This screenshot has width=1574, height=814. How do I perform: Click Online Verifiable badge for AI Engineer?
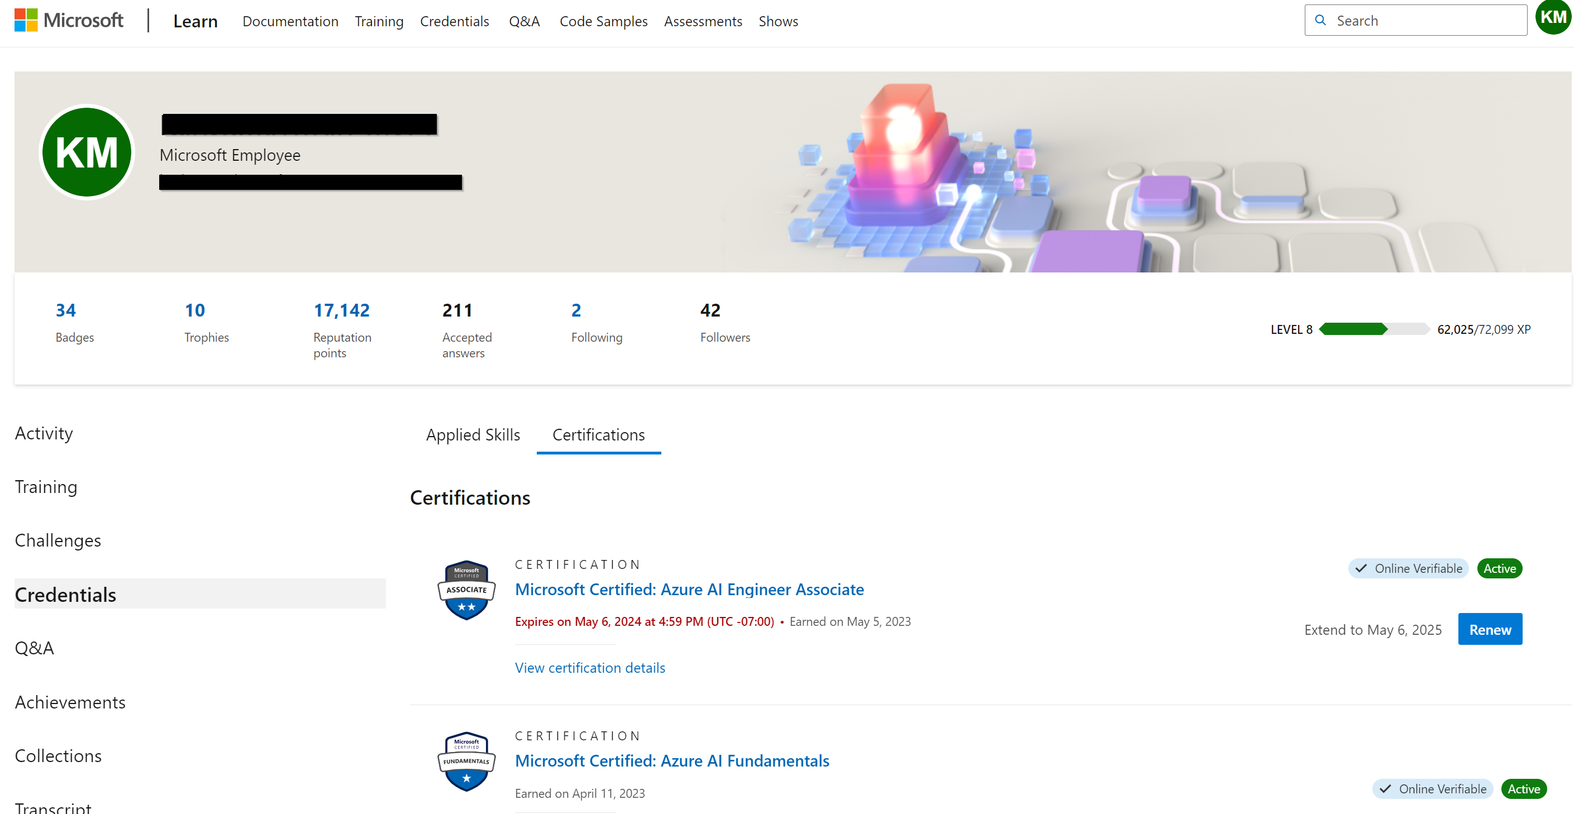click(1408, 568)
